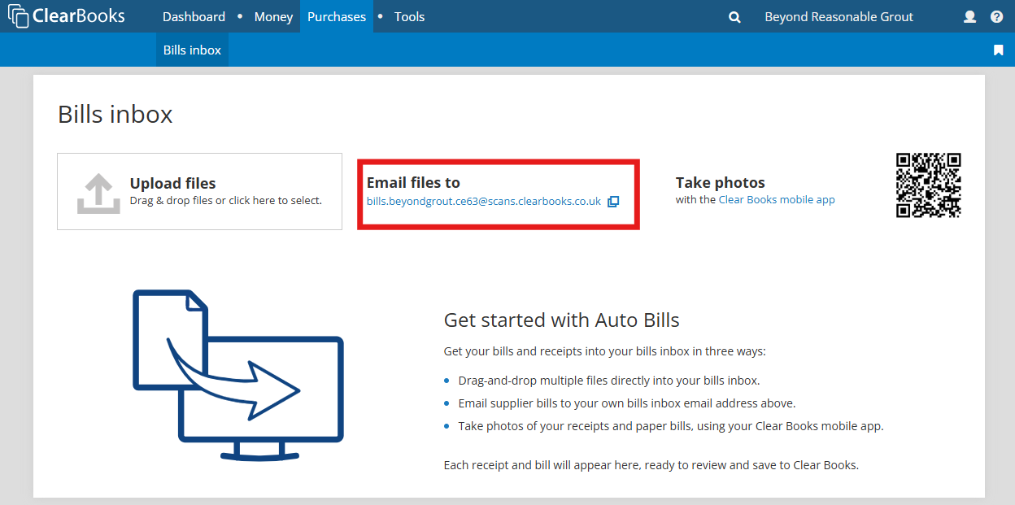The width and height of the screenshot is (1015, 505).
Task: Click 'Each receipt and bill will appear' text
Action: [651, 466]
